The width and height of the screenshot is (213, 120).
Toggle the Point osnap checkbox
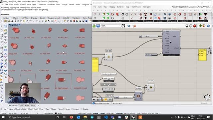point(15,109)
